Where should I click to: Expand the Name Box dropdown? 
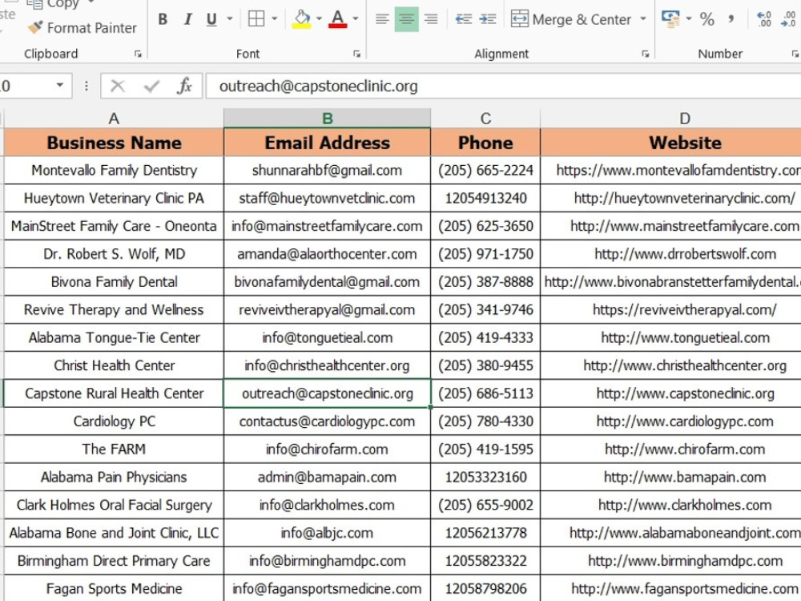60,86
